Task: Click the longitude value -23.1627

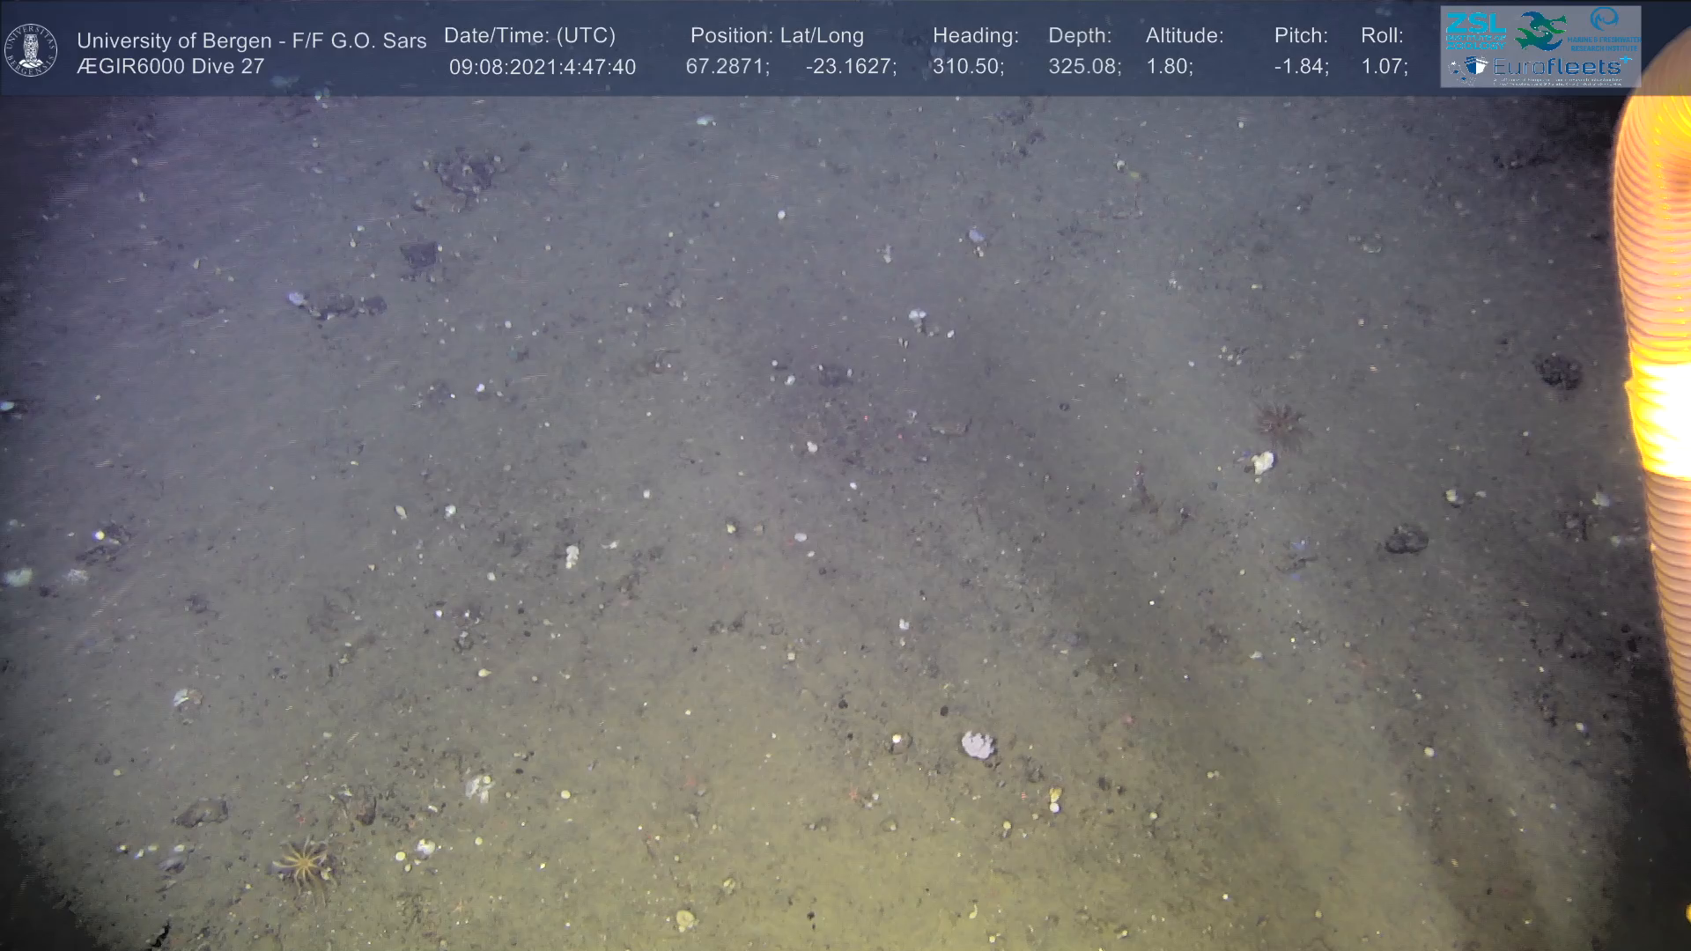Action: 850,67
